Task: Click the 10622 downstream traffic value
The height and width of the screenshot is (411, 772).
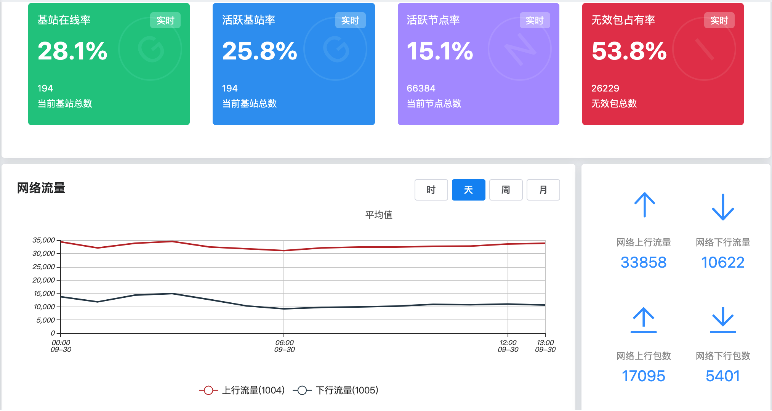Action: [x=723, y=262]
